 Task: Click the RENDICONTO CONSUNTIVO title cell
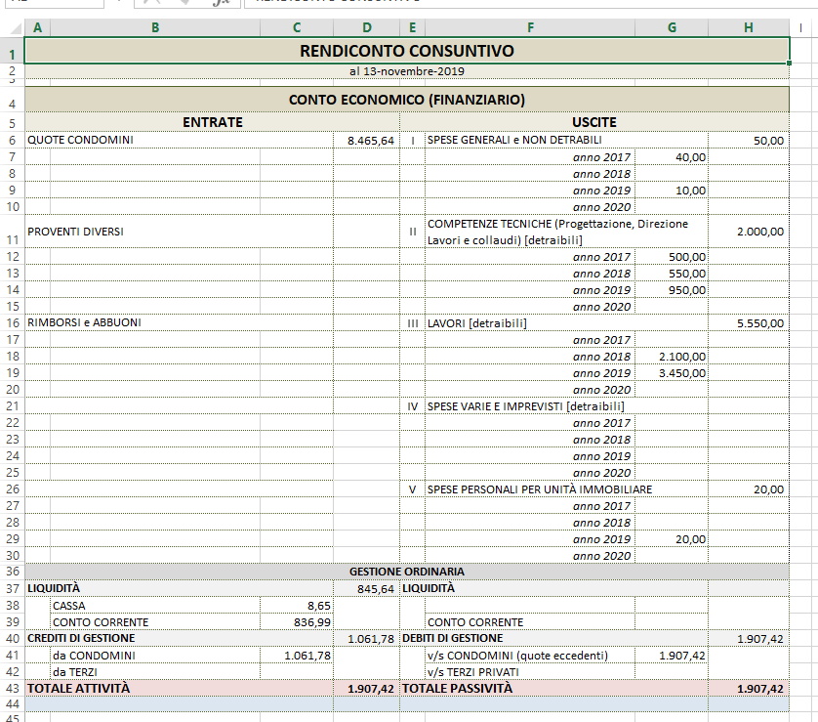point(407,51)
